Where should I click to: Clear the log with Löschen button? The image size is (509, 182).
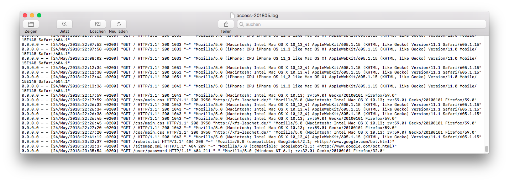point(98,24)
